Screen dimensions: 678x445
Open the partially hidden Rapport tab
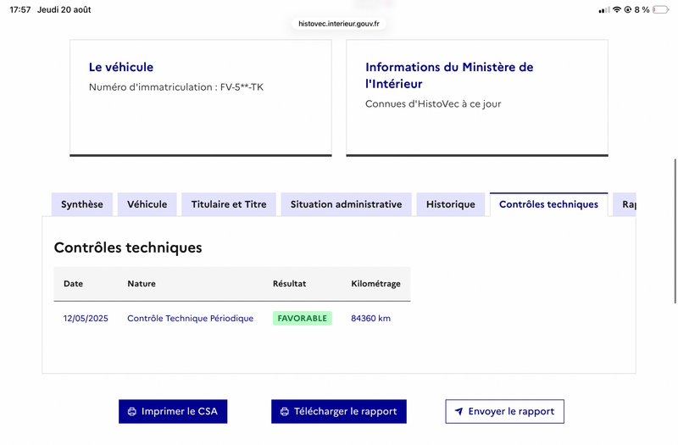tap(625, 204)
